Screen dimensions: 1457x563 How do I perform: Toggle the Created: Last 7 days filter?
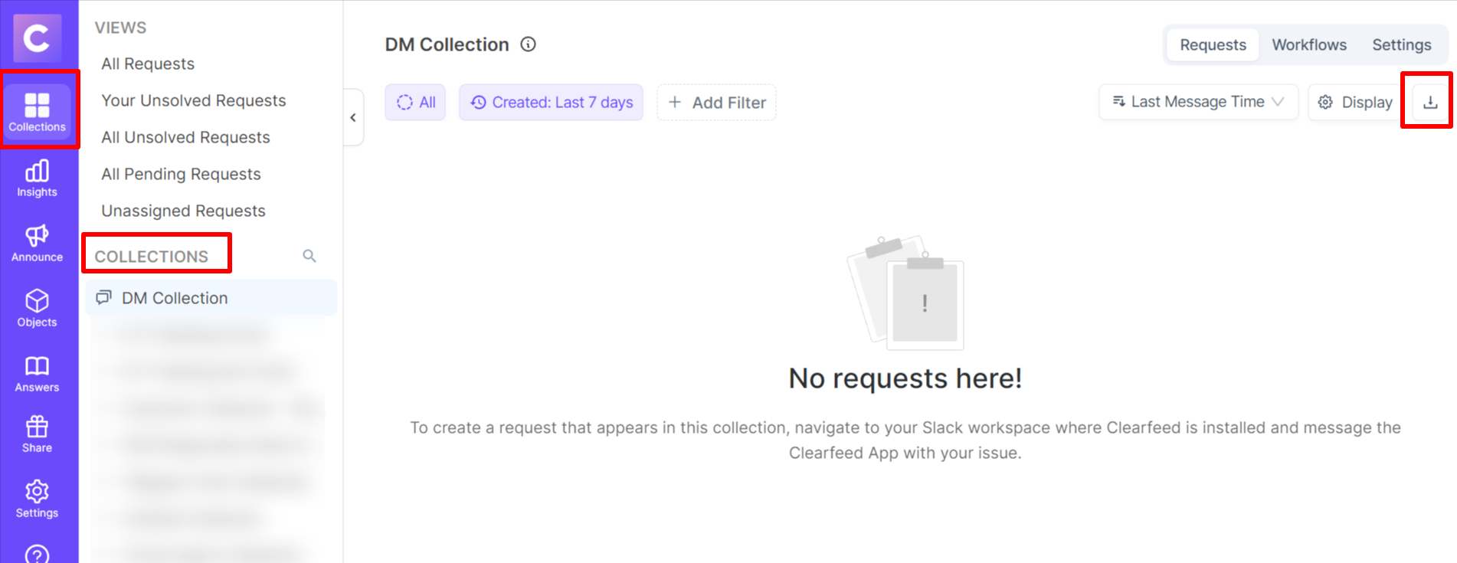coord(551,103)
